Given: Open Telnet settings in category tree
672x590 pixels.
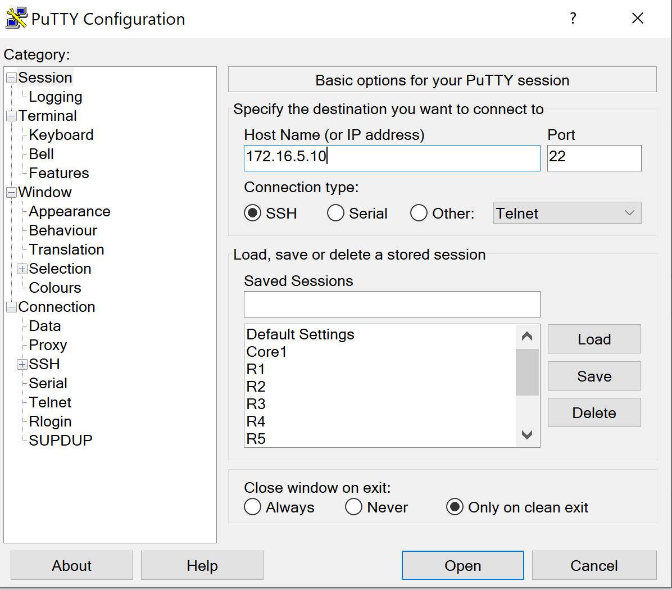Looking at the screenshot, I should coord(49,402).
